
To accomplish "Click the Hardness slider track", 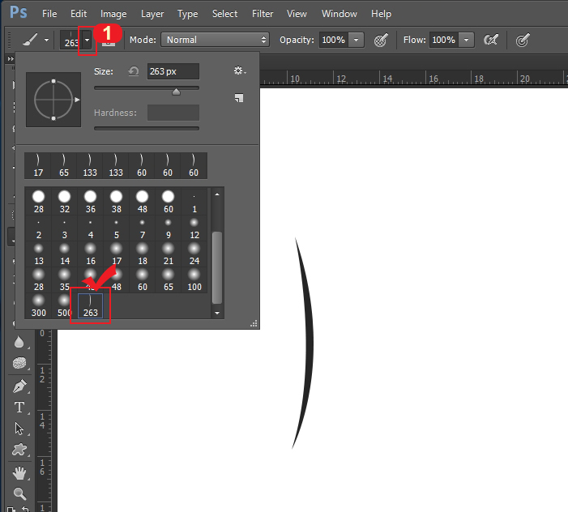I will tap(147, 128).
